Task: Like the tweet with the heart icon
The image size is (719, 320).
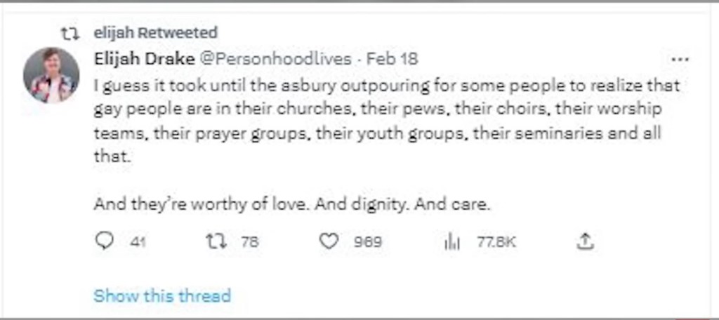Action: tap(329, 241)
